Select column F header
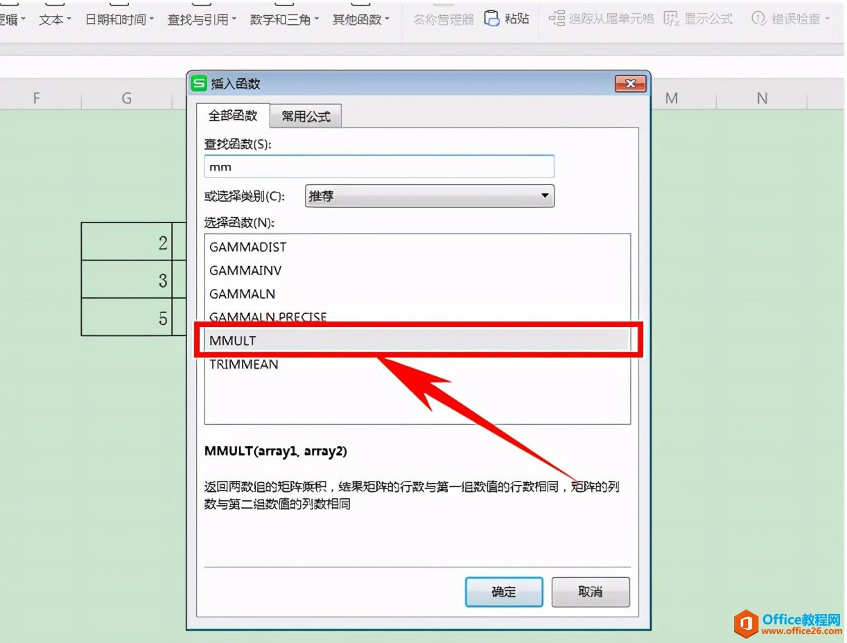 (36, 98)
